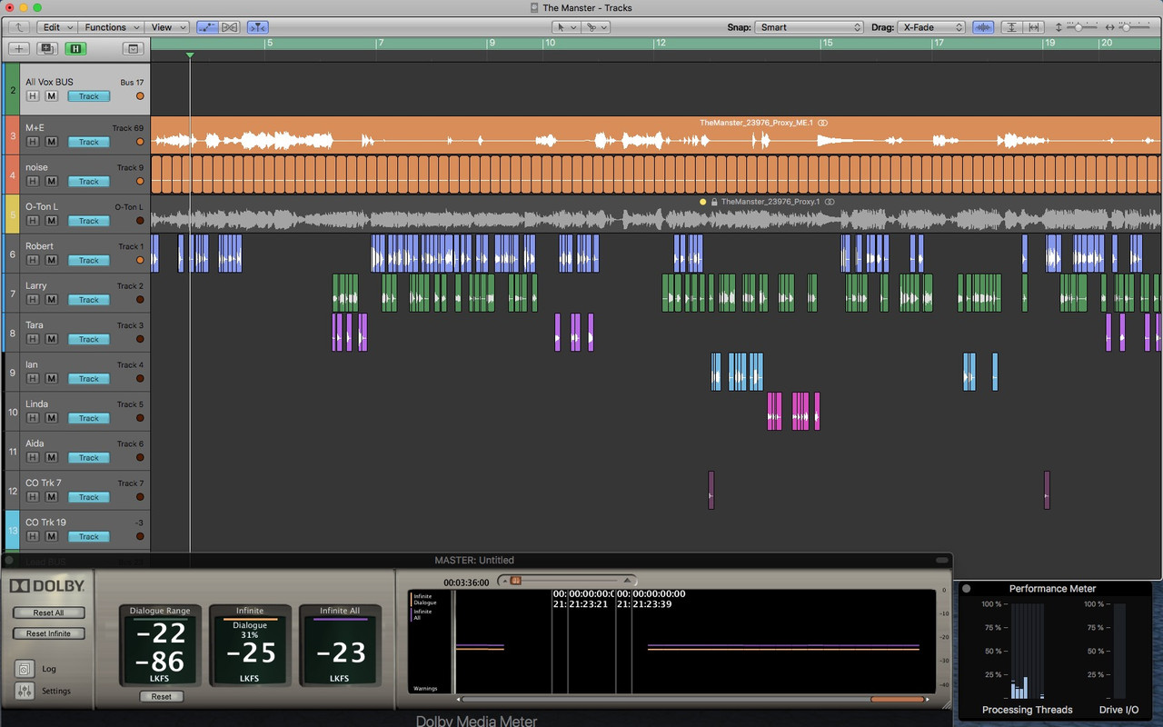Click the Dolby graph time range slider handle
This screenshot has width=1163, height=727.
click(516, 581)
